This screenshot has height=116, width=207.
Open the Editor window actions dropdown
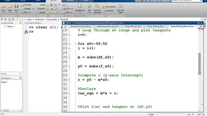pos(198,23)
